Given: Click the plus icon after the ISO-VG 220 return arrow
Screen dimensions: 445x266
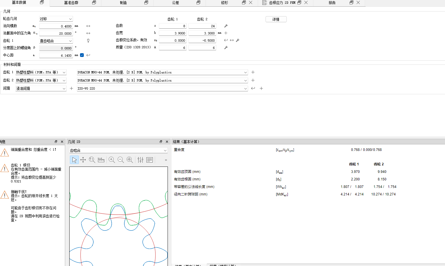Looking at the screenshot, I should (x=261, y=88).
